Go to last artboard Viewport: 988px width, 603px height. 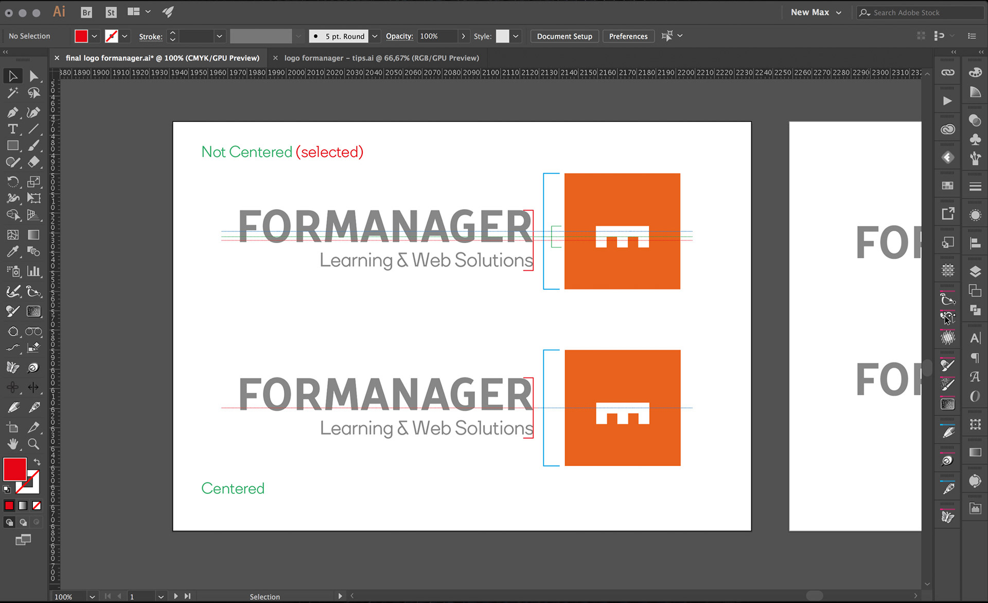(x=187, y=596)
